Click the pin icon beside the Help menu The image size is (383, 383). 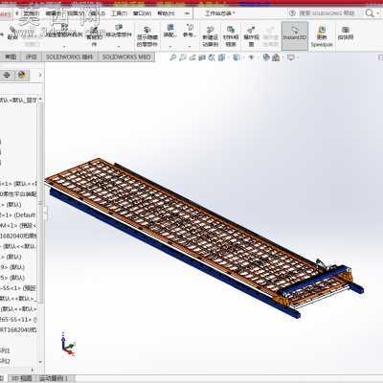click(188, 13)
